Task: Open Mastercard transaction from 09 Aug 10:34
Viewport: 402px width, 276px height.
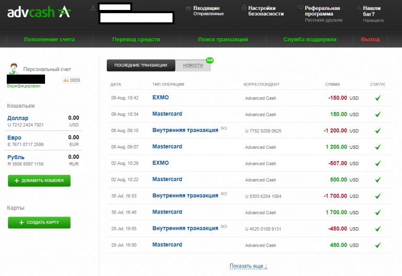Action: click(167, 114)
